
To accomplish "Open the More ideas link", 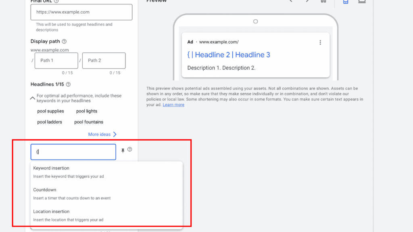I will 102,135.
